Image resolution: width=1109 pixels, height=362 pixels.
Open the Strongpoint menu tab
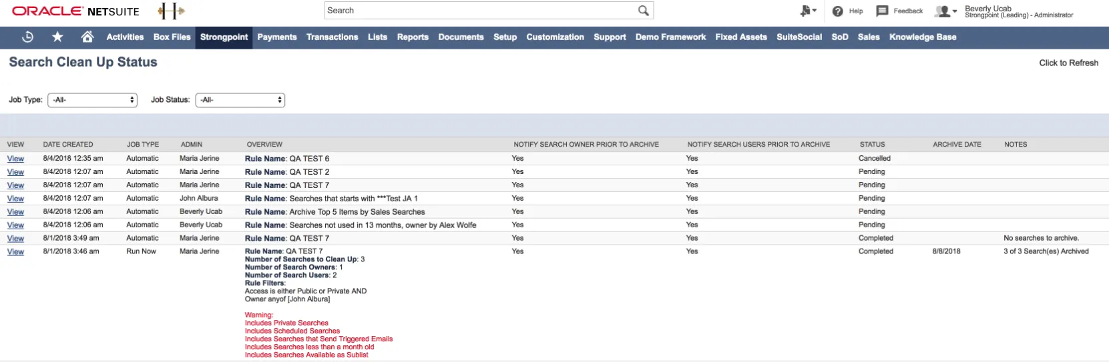point(224,37)
